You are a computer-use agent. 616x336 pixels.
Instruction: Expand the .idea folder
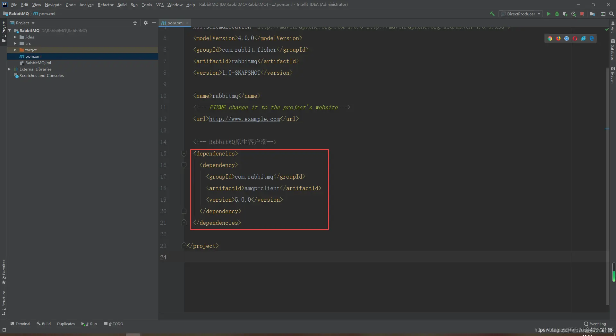click(15, 37)
